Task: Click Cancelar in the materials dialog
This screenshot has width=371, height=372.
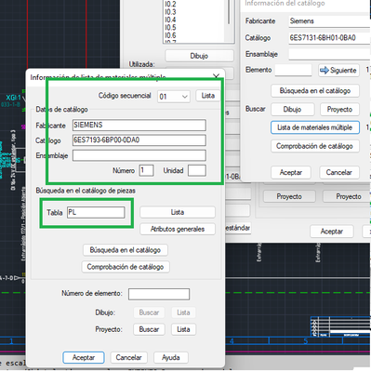Action: click(x=128, y=357)
